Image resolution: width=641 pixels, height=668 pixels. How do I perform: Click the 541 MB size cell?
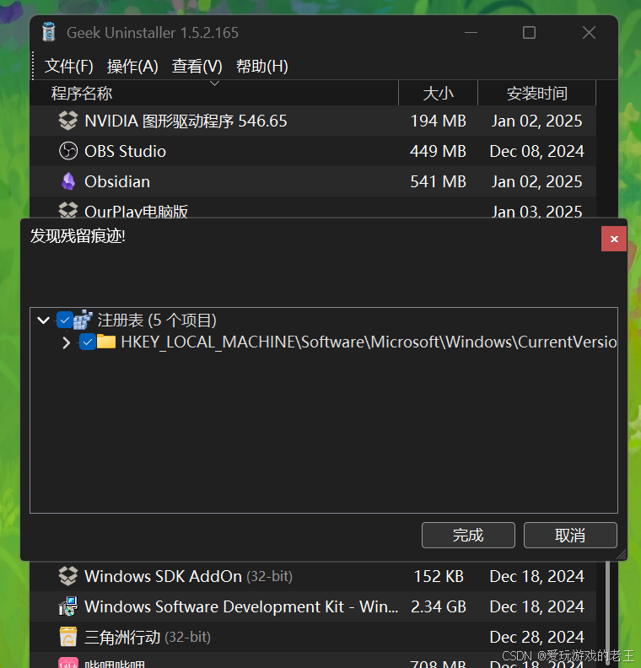[x=438, y=181]
